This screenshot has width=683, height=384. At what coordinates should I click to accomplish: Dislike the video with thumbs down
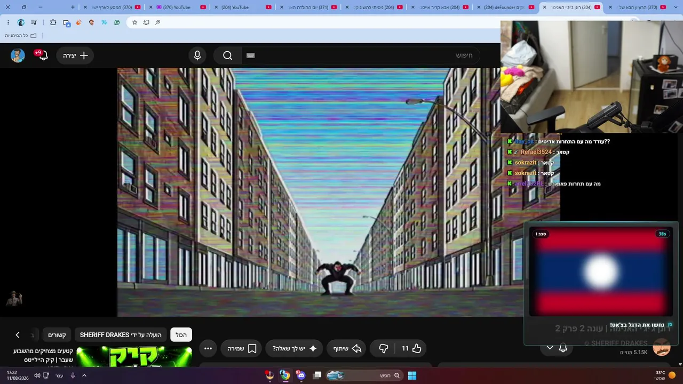[383, 348]
